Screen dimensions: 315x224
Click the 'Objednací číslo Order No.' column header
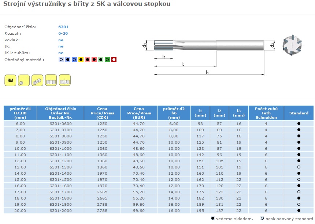[x=60, y=113]
